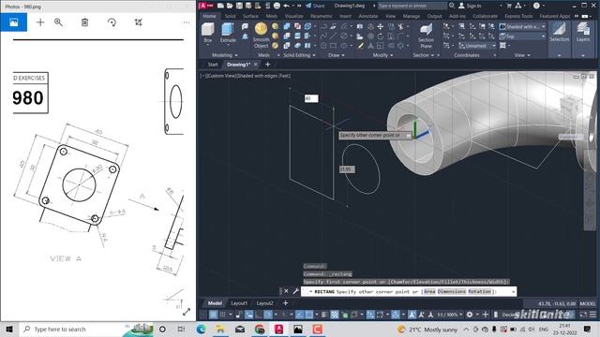Switch to the Start file tab
The width and height of the screenshot is (600, 337).
[213, 65]
